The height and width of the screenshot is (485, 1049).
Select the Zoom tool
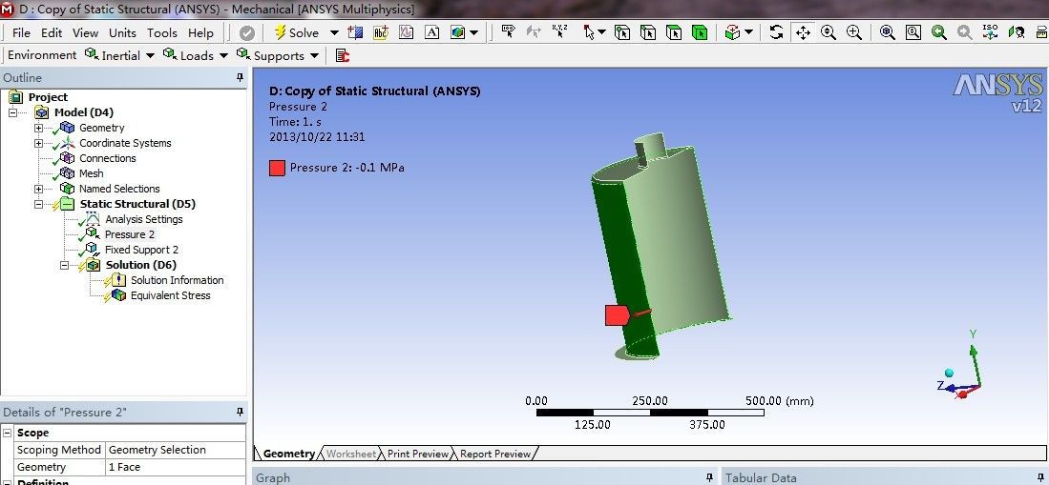829,32
